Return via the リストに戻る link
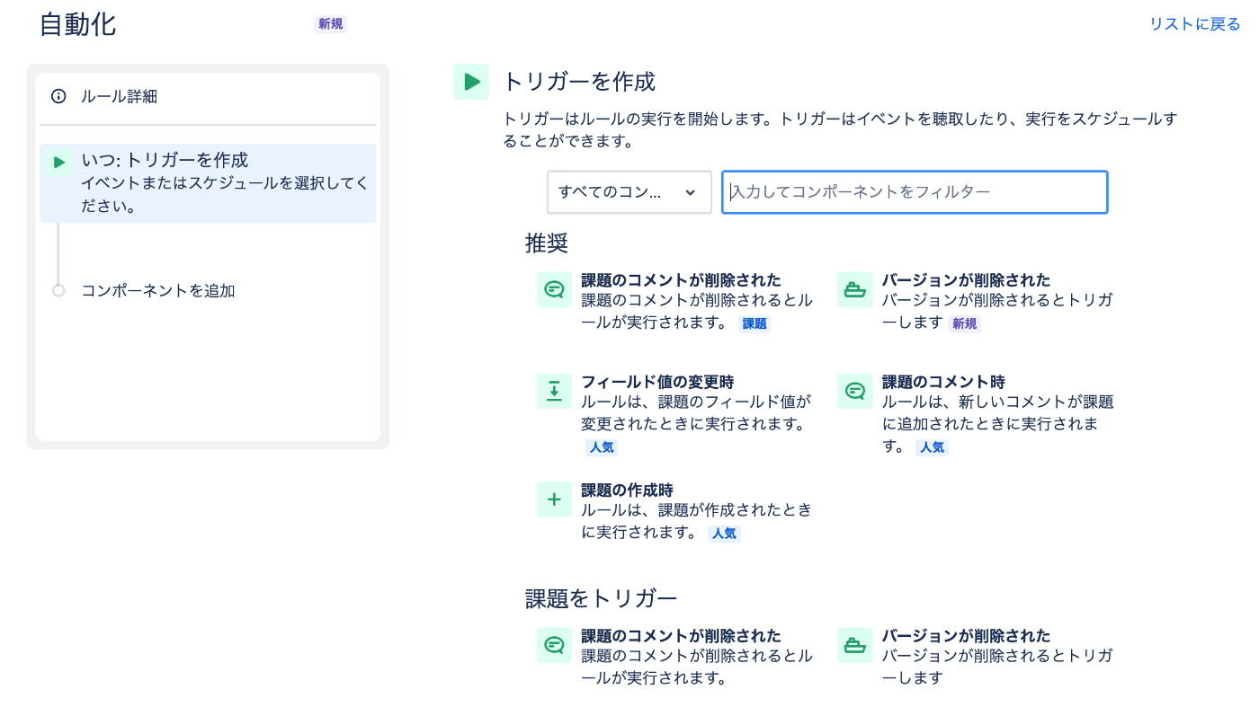The image size is (1259, 707). click(x=1194, y=24)
